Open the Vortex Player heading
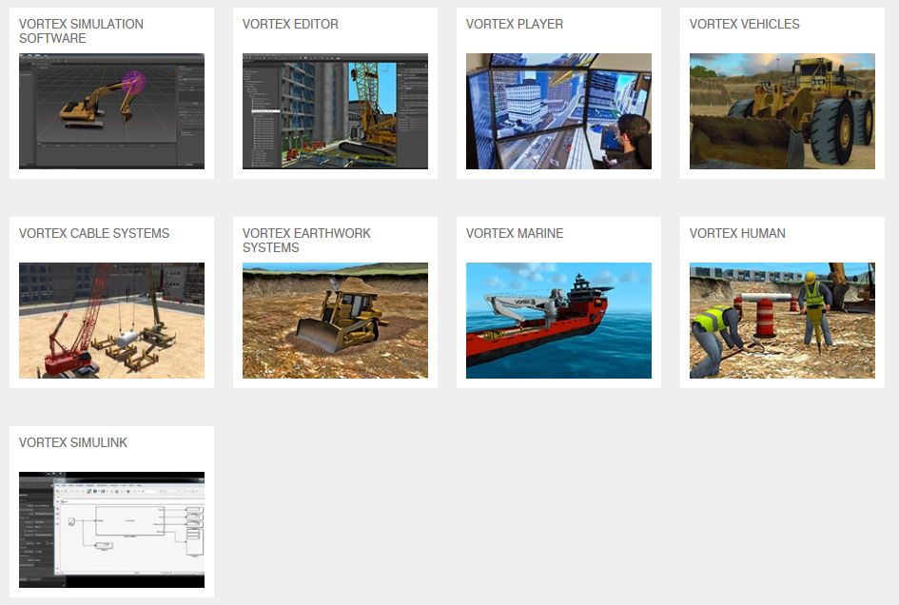 (515, 24)
